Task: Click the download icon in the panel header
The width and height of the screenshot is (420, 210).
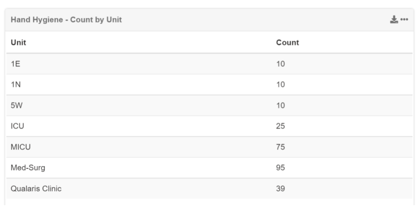Action: click(x=394, y=20)
